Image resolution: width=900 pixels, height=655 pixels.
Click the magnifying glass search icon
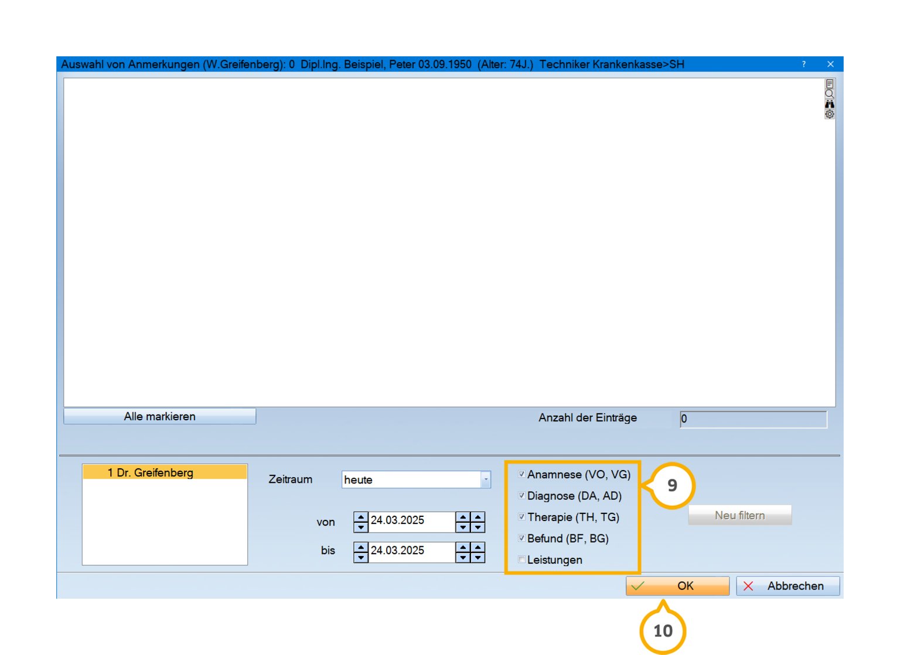[829, 94]
